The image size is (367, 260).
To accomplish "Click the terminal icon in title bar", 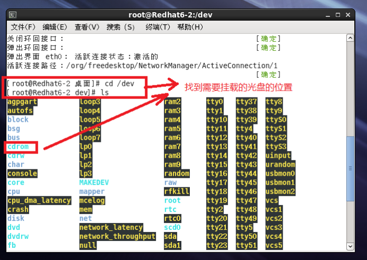I will [13, 15].
